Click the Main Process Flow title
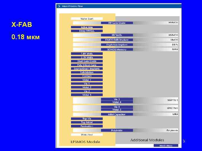The height and width of the screenshot is (151, 202). click(72, 6)
